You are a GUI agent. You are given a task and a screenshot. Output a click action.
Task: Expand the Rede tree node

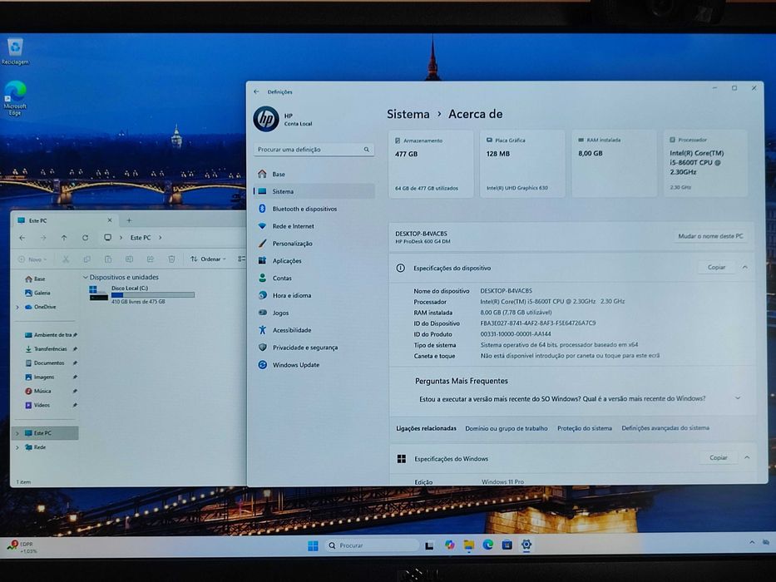pyautogui.click(x=17, y=447)
